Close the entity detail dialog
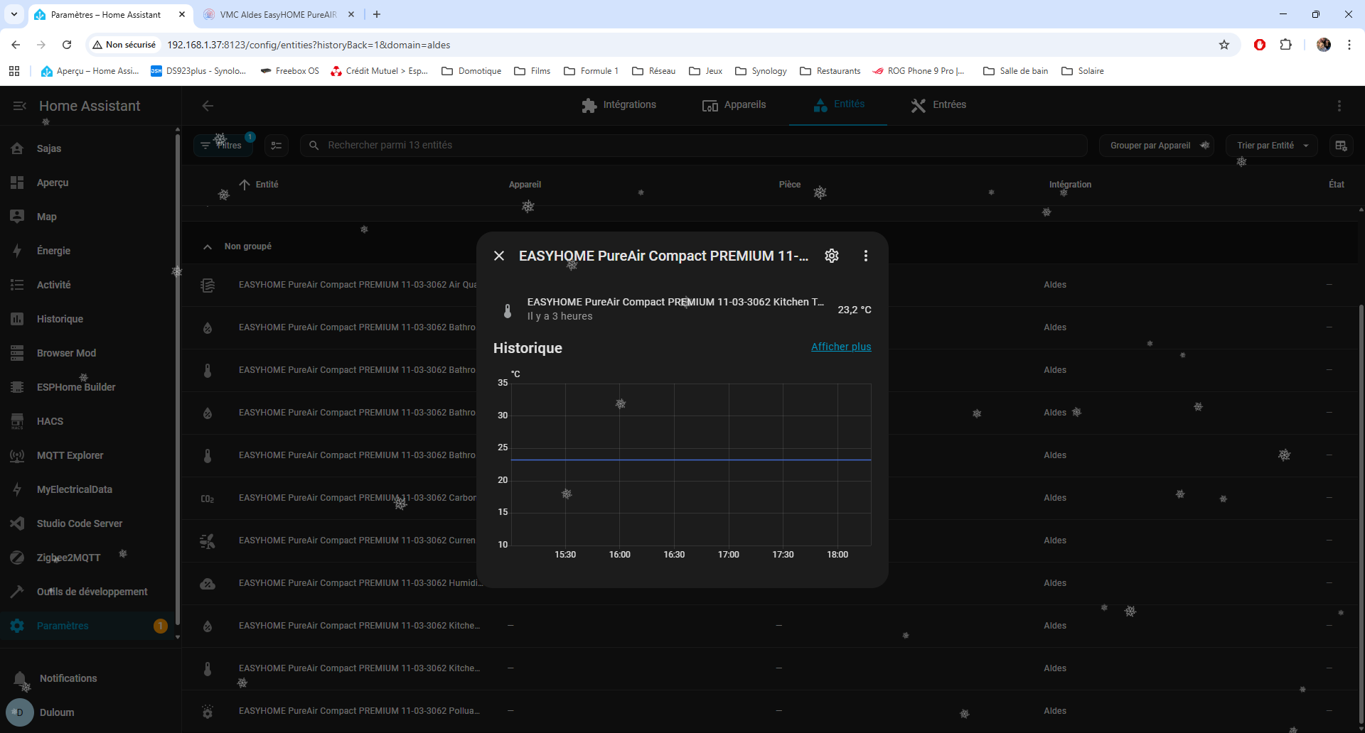 [499, 256]
